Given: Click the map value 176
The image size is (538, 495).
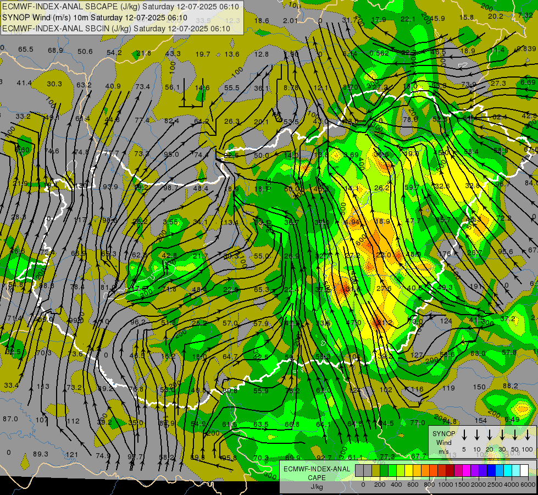Looking at the screenshot, I should tap(445, 254).
